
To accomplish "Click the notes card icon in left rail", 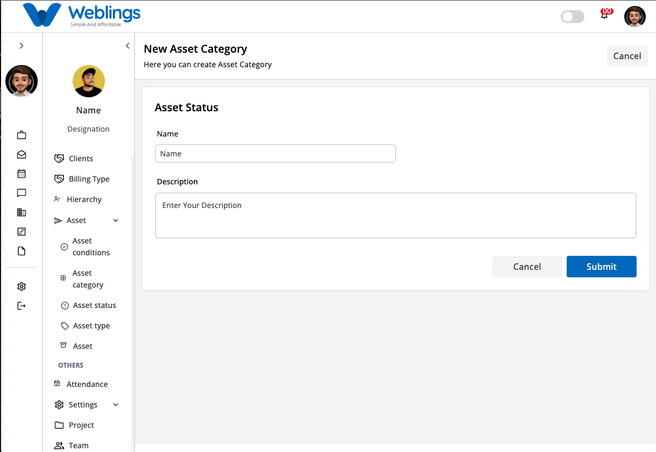I will [22, 232].
